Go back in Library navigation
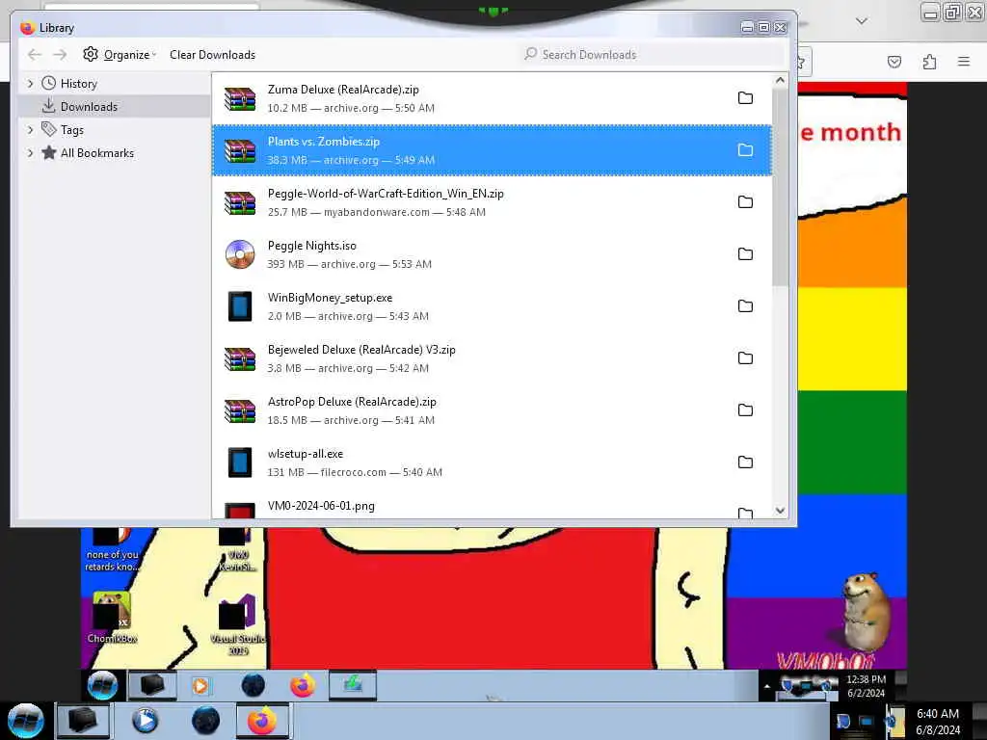The width and height of the screenshot is (987, 740). (x=35, y=55)
